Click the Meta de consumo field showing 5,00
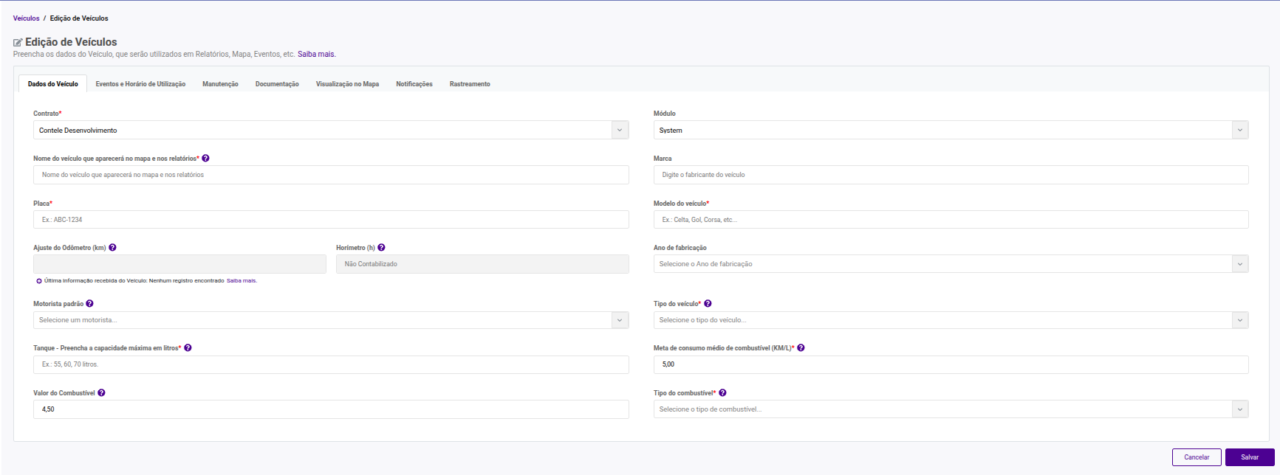 tap(951, 364)
